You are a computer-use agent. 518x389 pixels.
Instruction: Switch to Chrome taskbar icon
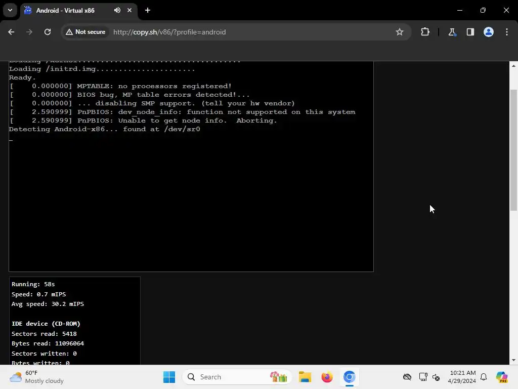pyautogui.click(x=349, y=377)
